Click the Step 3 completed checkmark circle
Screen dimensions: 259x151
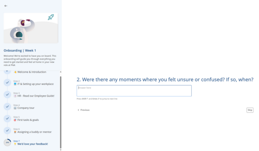pos(7,95)
